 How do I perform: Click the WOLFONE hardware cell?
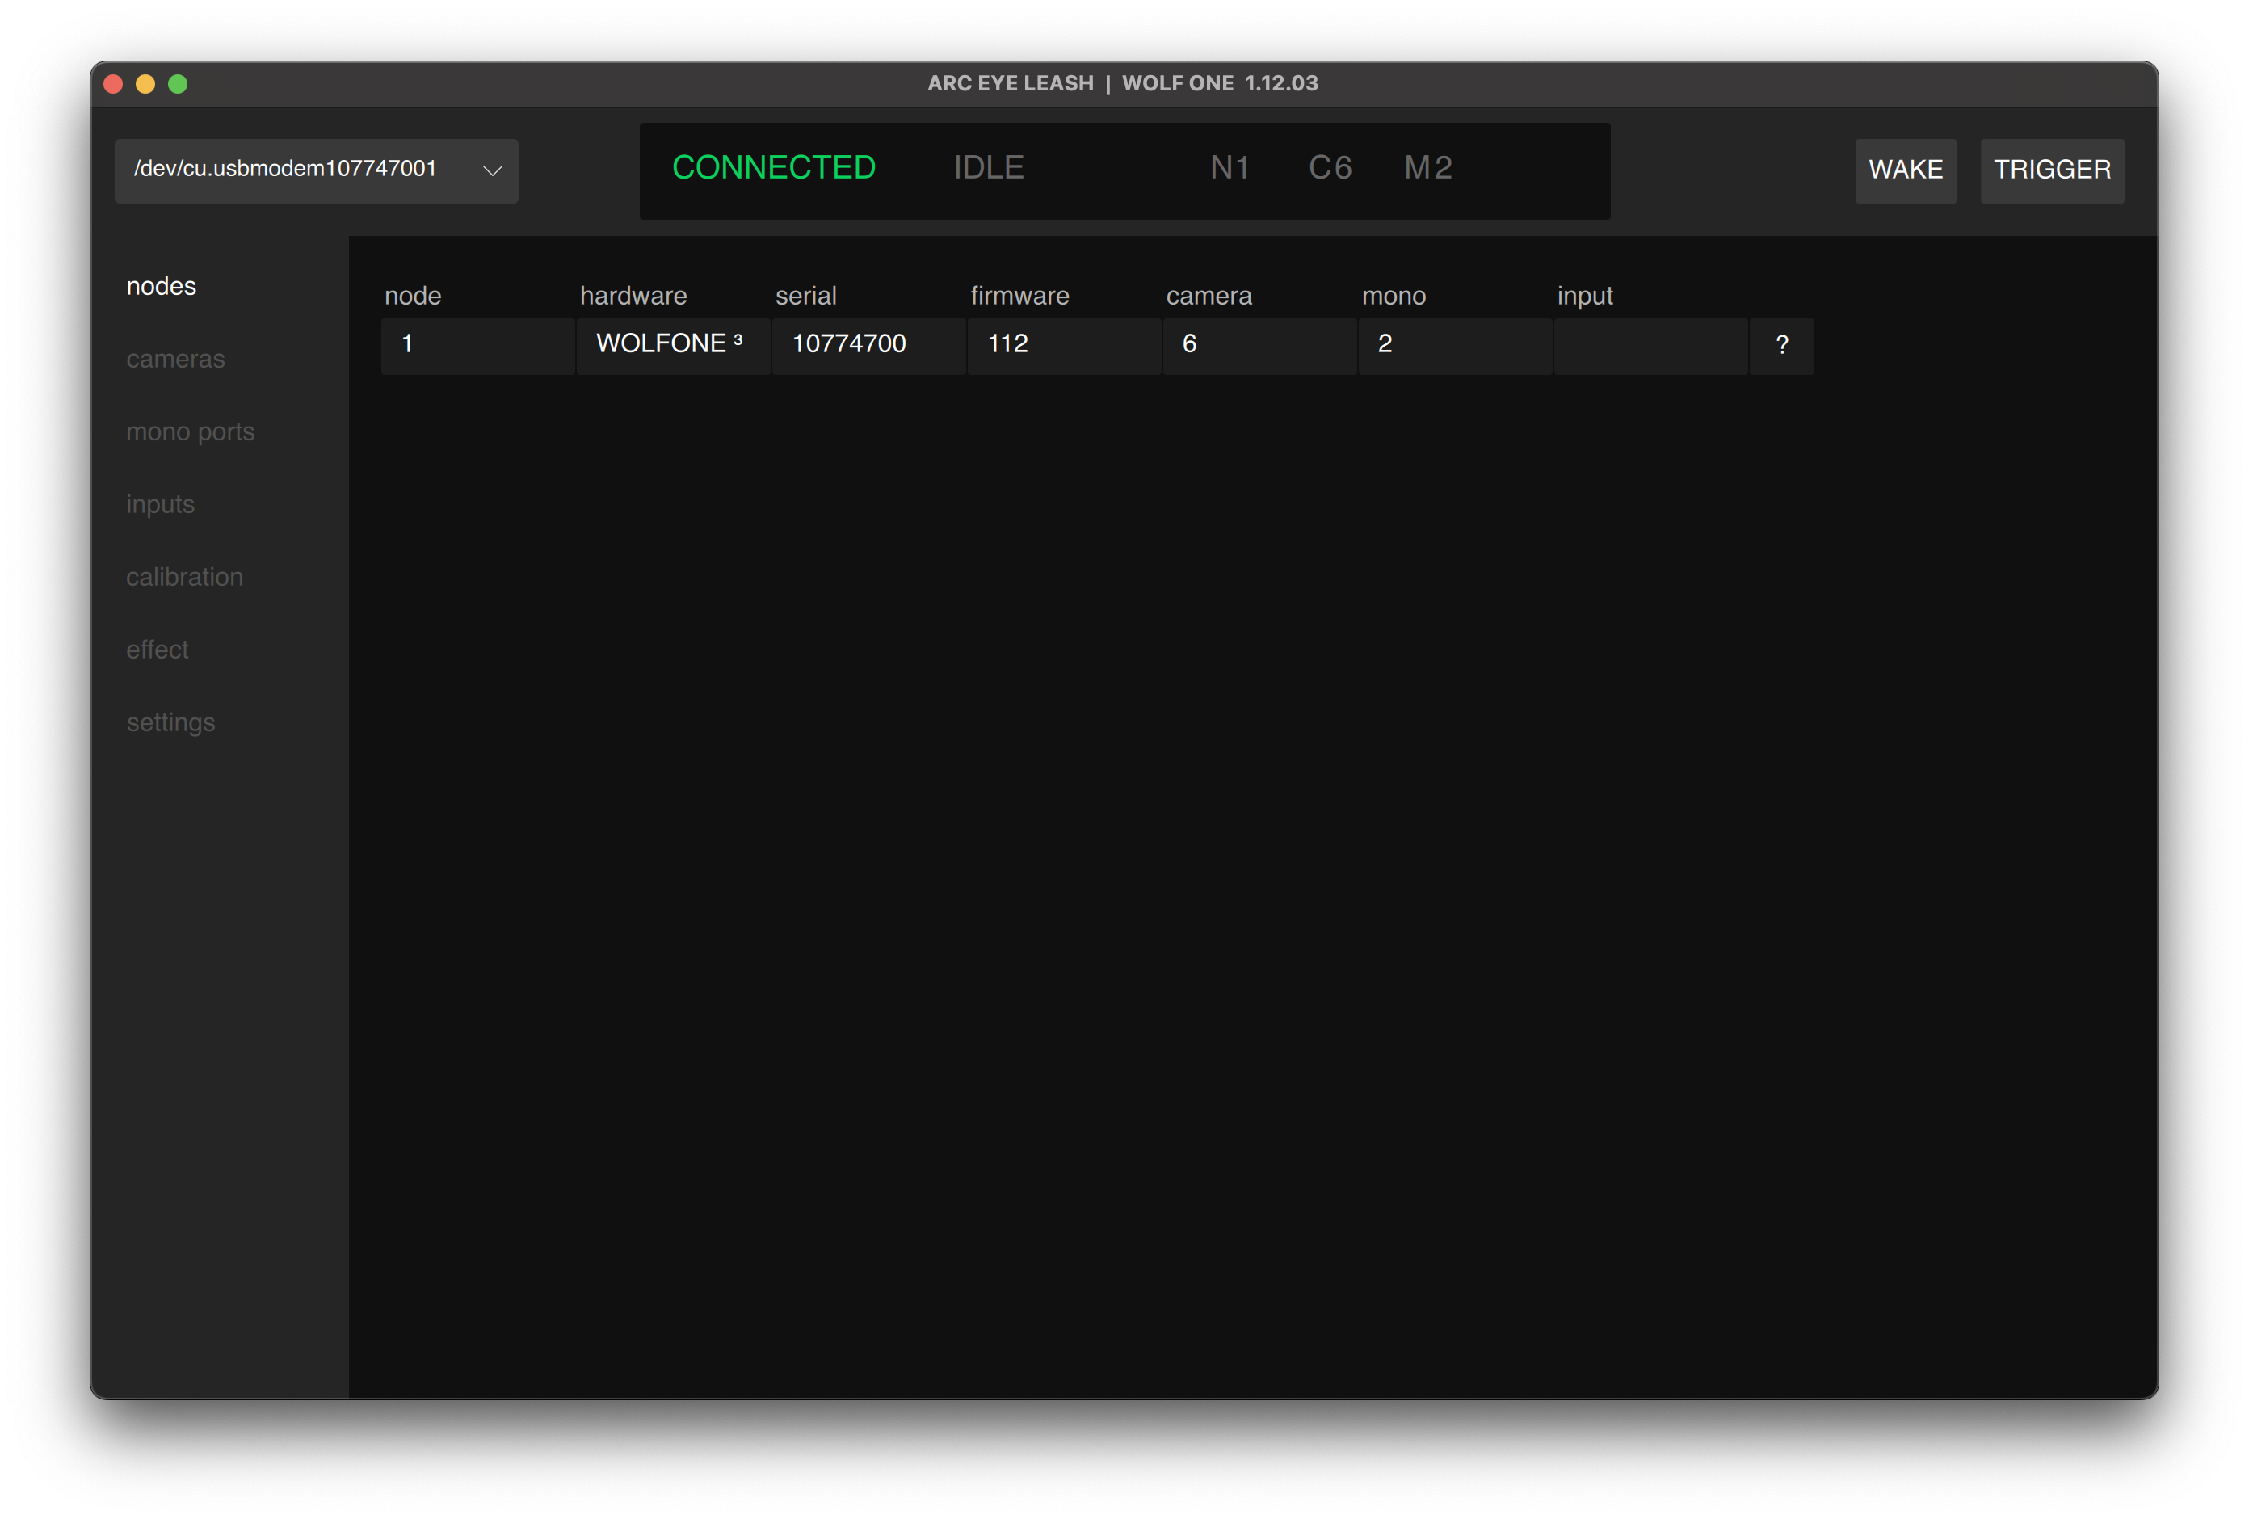tap(673, 346)
